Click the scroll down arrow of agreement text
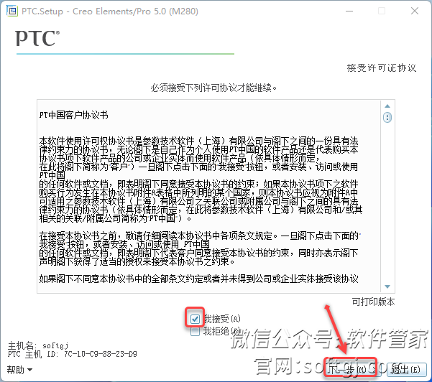The width and height of the screenshot is (432, 382). coord(387,286)
